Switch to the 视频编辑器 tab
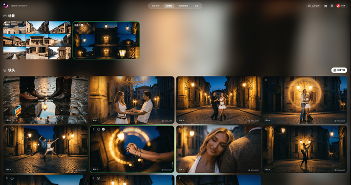This screenshot has height=185, width=351. pos(183,6)
